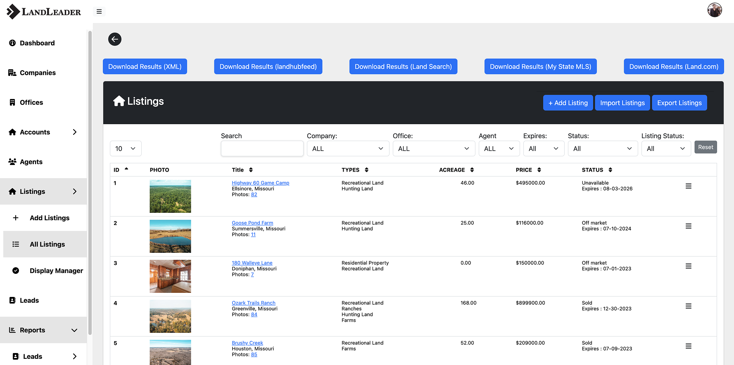Click the Reports chart icon
The width and height of the screenshot is (734, 365).
pos(12,330)
